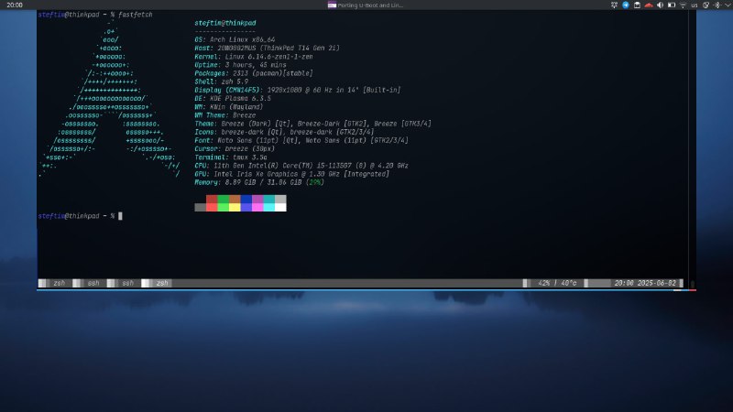The width and height of the screenshot is (733, 412).
Task: Click the 'steftim@thinkpad' header in fastfetch output
Action: tap(225, 23)
